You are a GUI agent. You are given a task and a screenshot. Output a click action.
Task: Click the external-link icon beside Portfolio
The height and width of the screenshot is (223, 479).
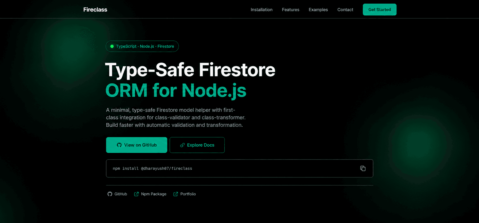click(x=176, y=194)
